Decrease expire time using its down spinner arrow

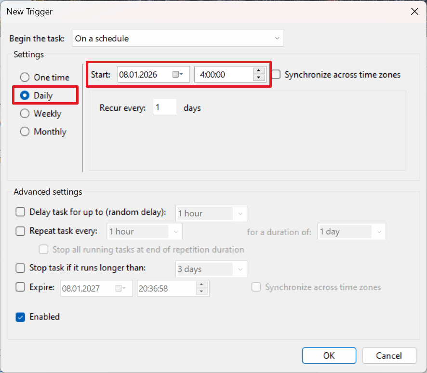[x=202, y=291]
